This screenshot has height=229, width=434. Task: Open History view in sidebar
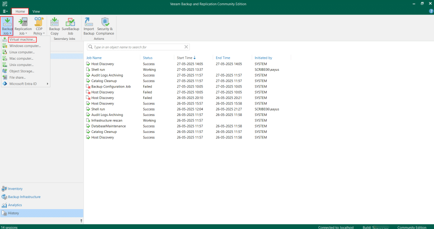pyautogui.click(x=42, y=213)
